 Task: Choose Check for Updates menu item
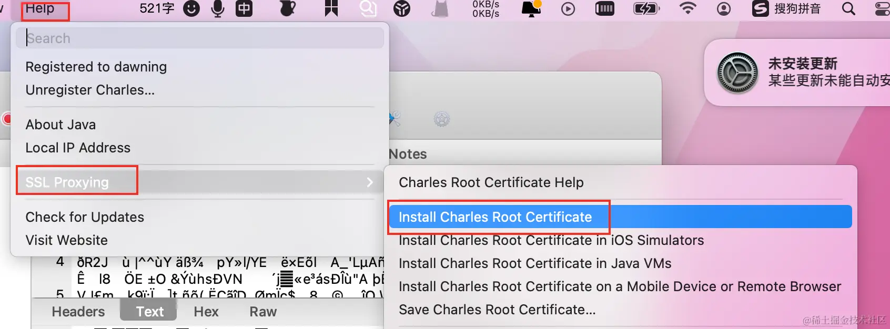[85, 217]
